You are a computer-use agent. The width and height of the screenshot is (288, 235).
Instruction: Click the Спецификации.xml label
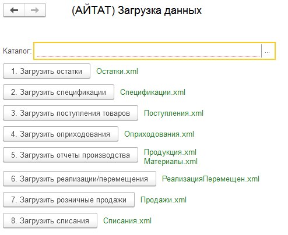[x=153, y=92]
